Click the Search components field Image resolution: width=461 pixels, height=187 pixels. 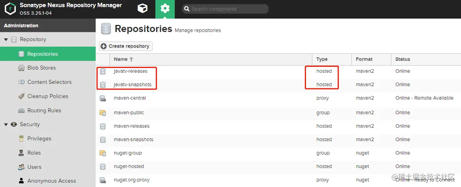click(225, 9)
